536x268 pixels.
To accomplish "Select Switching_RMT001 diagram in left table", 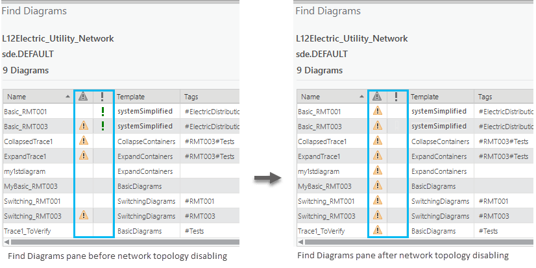I will pos(32,201).
